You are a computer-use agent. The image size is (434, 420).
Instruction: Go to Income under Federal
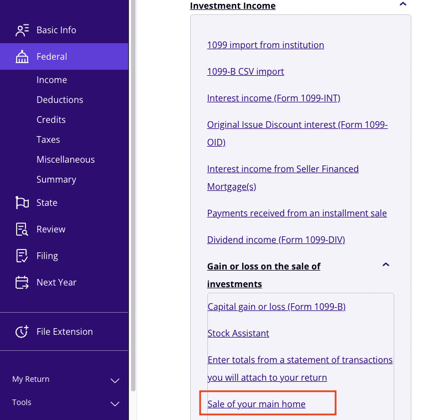click(x=52, y=80)
